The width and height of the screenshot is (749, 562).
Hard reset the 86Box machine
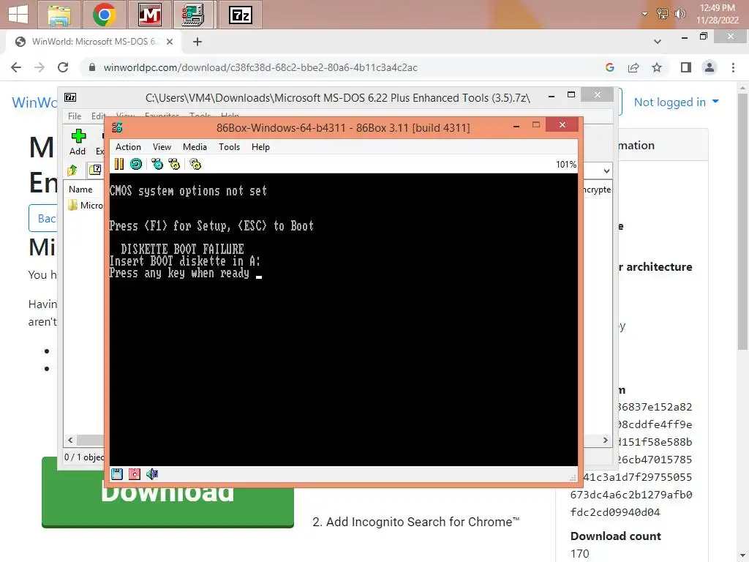pos(136,165)
